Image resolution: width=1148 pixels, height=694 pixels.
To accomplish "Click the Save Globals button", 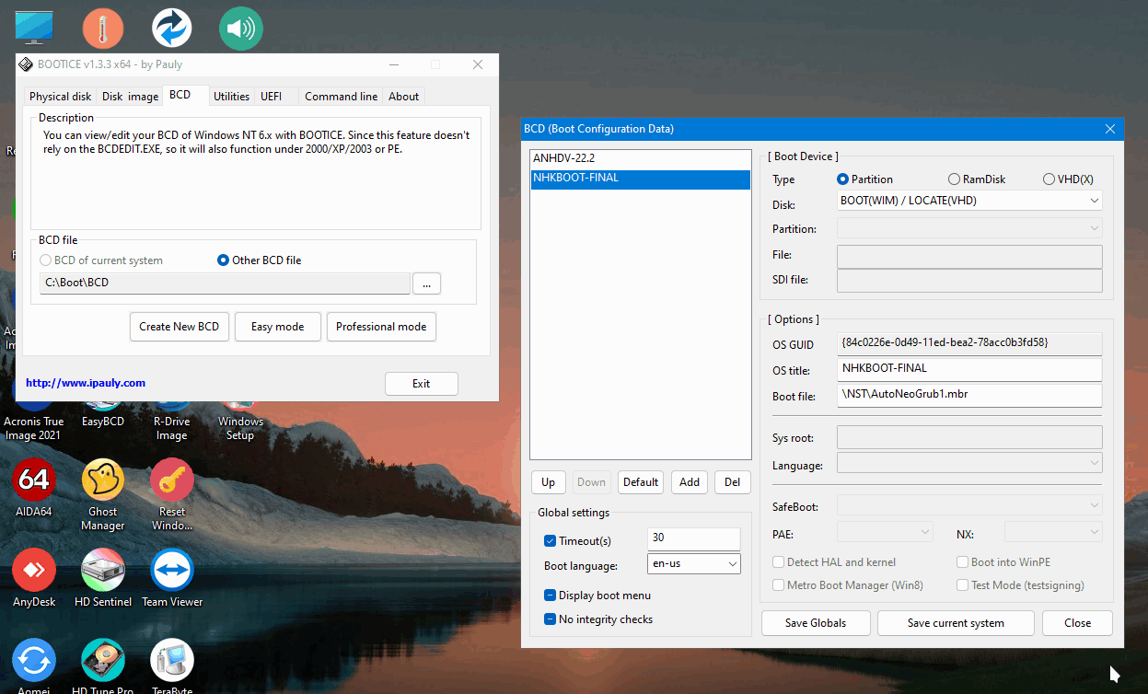I will 816,623.
